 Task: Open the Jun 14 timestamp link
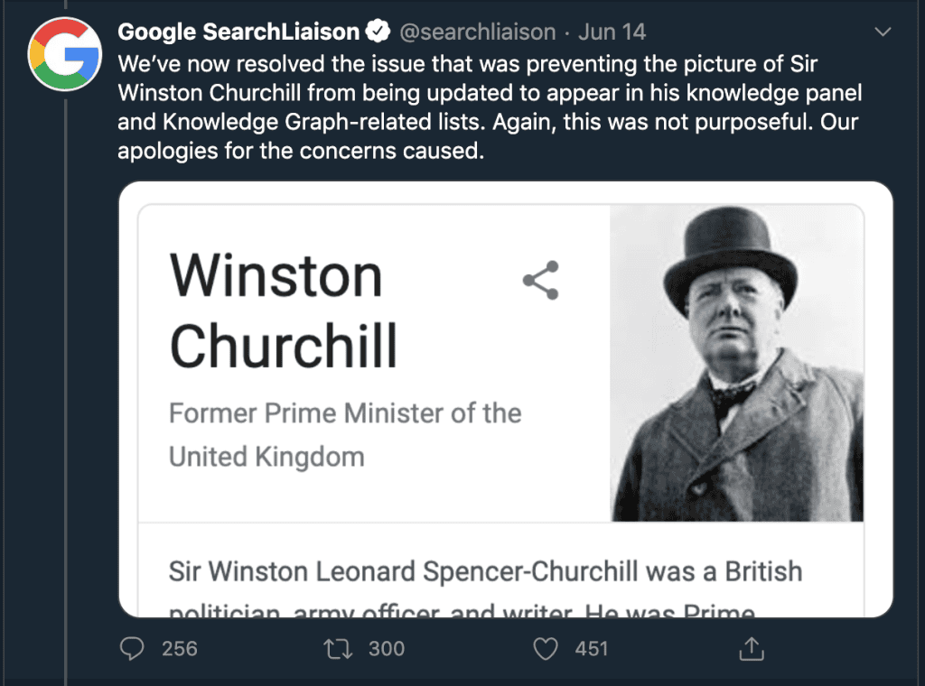coord(612,32)
